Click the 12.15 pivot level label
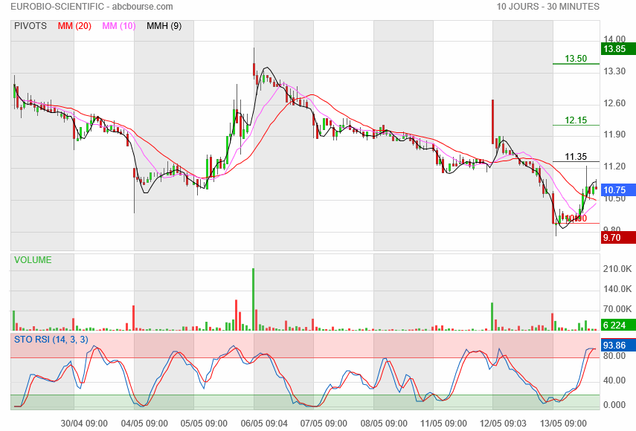Image resolution: width=636 pixels, height=431 pixels. 576,120
